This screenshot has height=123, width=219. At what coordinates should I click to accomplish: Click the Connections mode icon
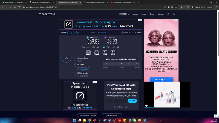[x=74, y=59]
